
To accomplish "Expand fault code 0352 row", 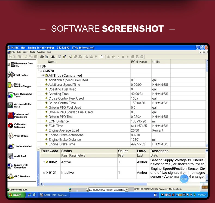I will point(44,162).
